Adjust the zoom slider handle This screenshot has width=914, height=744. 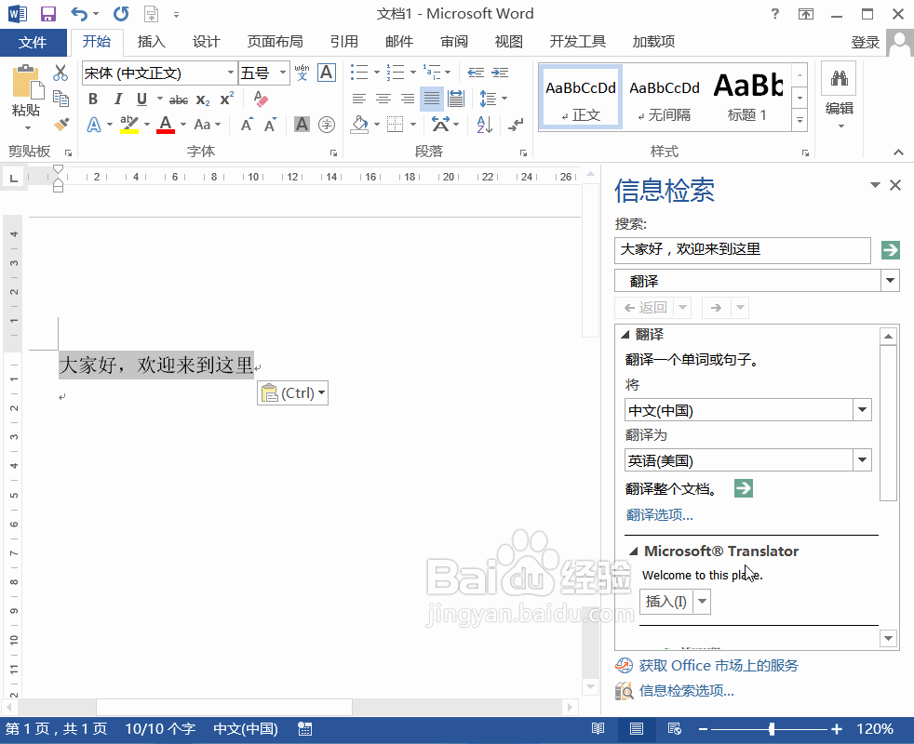[772, 729]
